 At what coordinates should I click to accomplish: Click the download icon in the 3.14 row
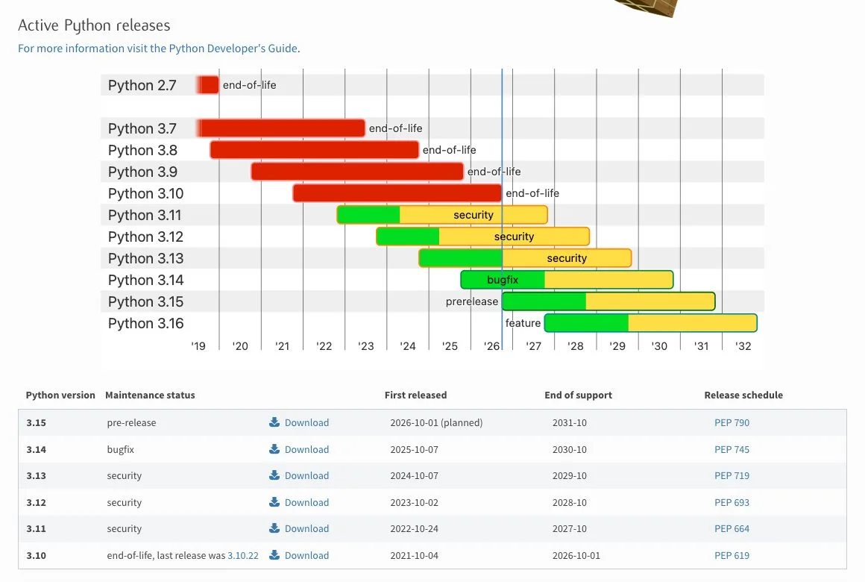point(274,449)
